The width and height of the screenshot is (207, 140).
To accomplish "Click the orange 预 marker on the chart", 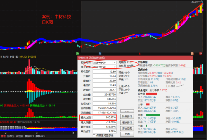I will tap(192, 53).
